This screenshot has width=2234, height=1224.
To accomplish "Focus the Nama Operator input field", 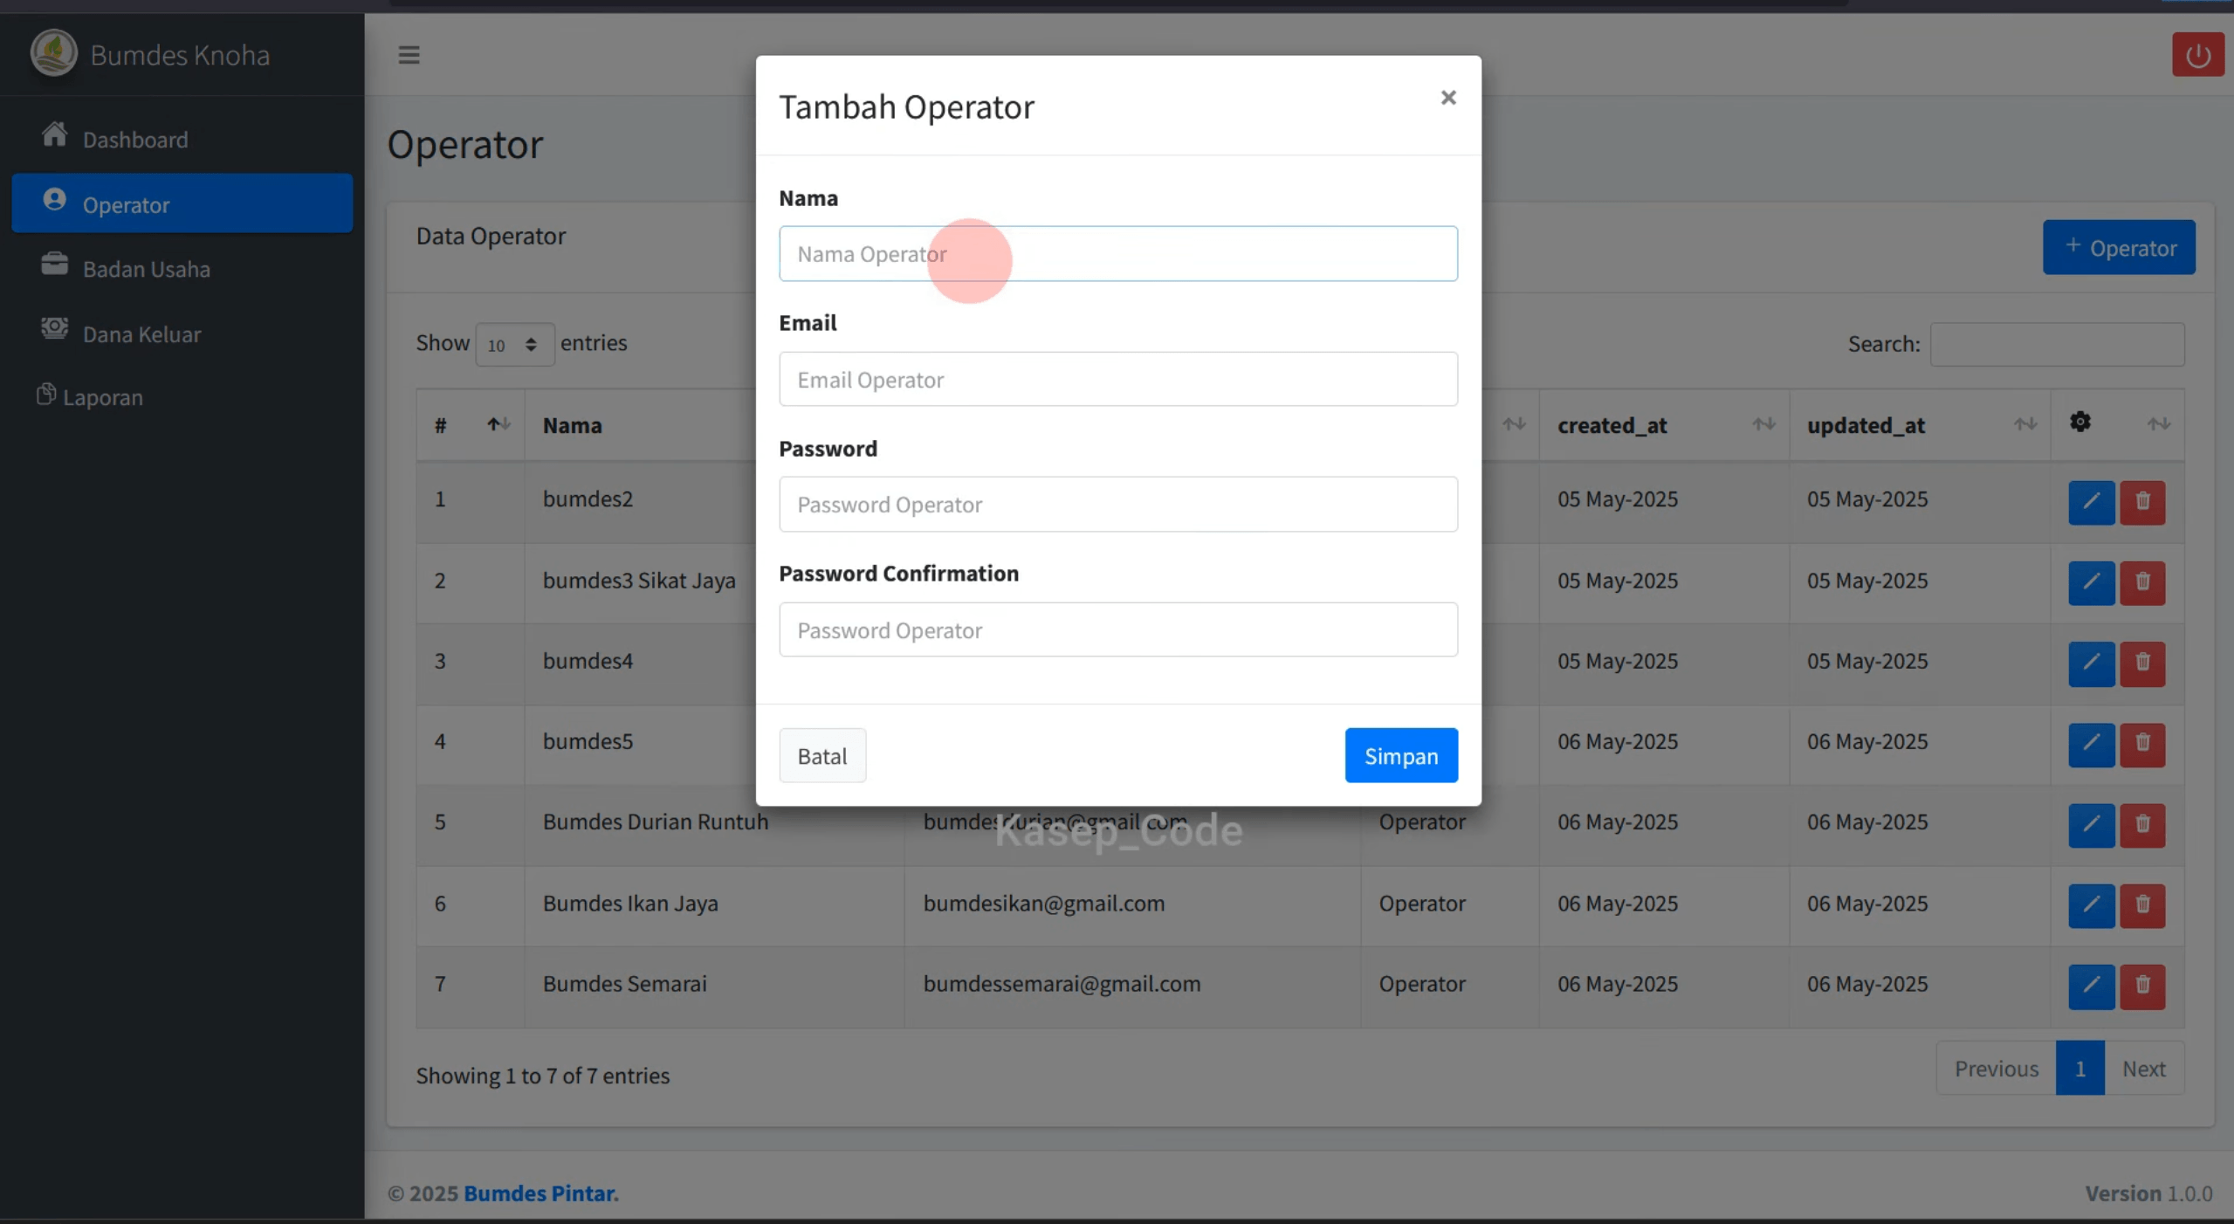I will (1118, 254).
